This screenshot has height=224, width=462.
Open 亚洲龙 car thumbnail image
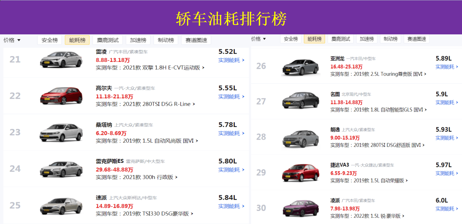pyautogui.click(x=301, y=67)
